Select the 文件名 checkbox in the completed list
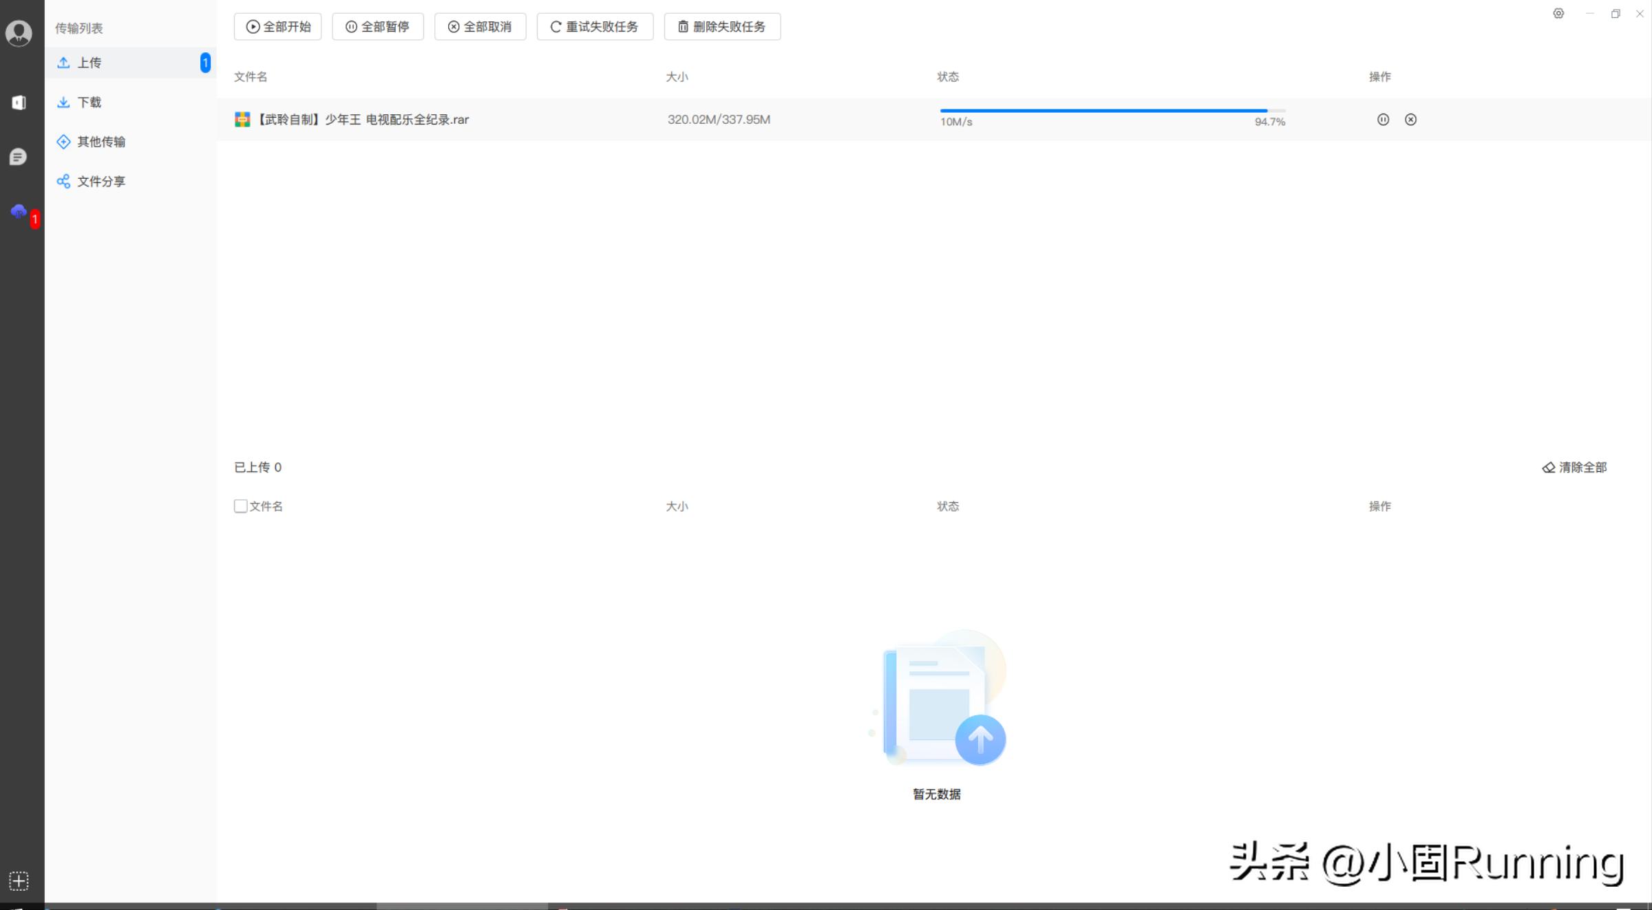Image resolution: width=1652 pixels, height=910 pixels. point(240,506)
